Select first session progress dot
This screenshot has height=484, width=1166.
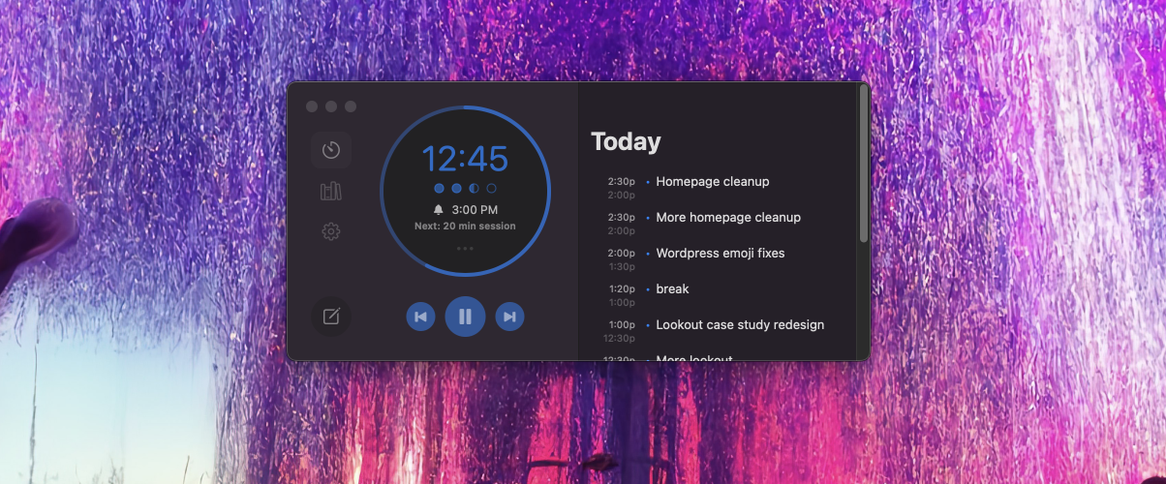click(440, 188)
